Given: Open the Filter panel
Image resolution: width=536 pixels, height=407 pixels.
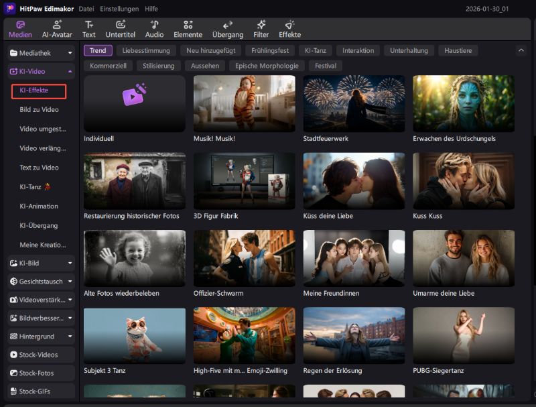Looking at the screenshot, I should point(261,29).
